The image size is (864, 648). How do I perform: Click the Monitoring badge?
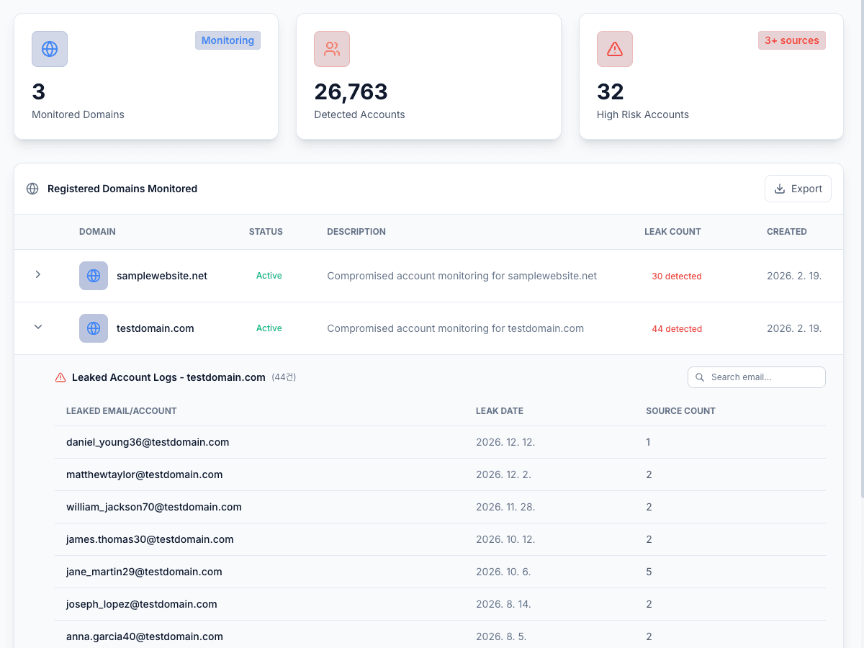(228, 40)
